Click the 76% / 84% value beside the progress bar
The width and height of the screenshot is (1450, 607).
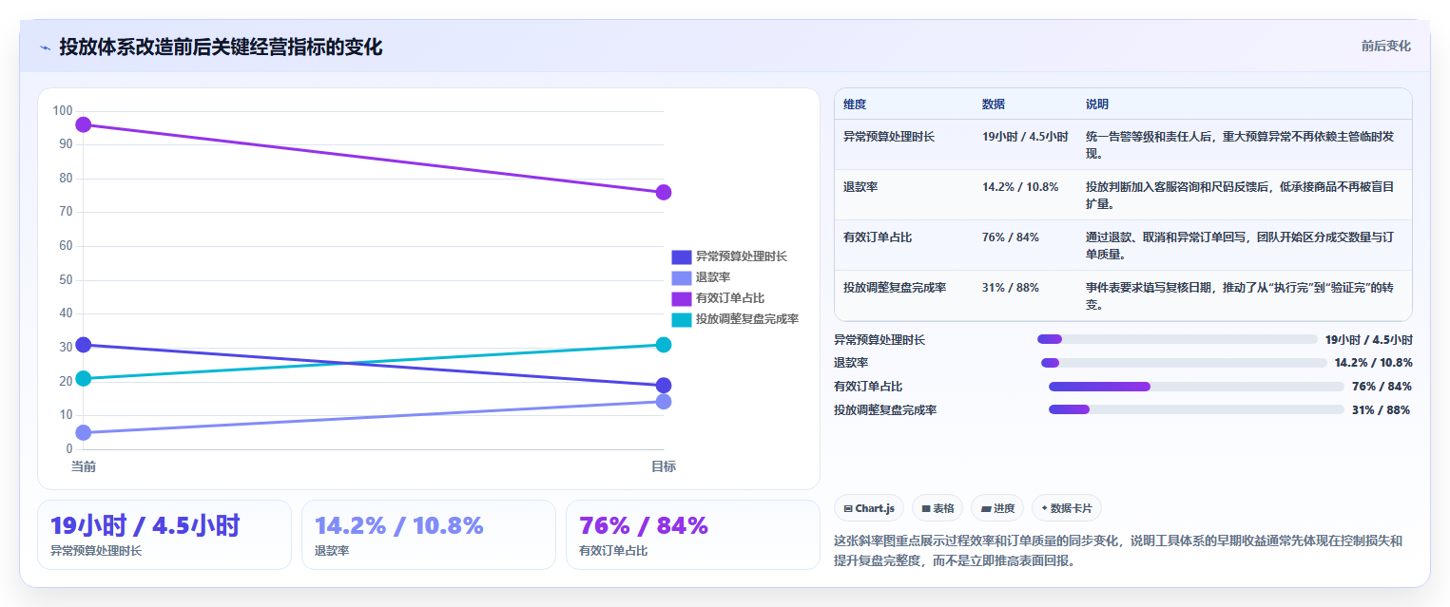click(x=1382, y=387)
